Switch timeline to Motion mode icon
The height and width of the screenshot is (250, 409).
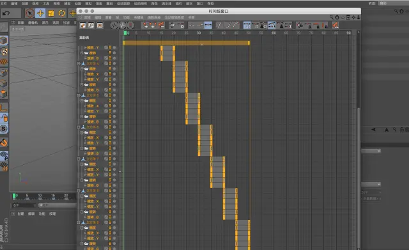coord(100,26)
